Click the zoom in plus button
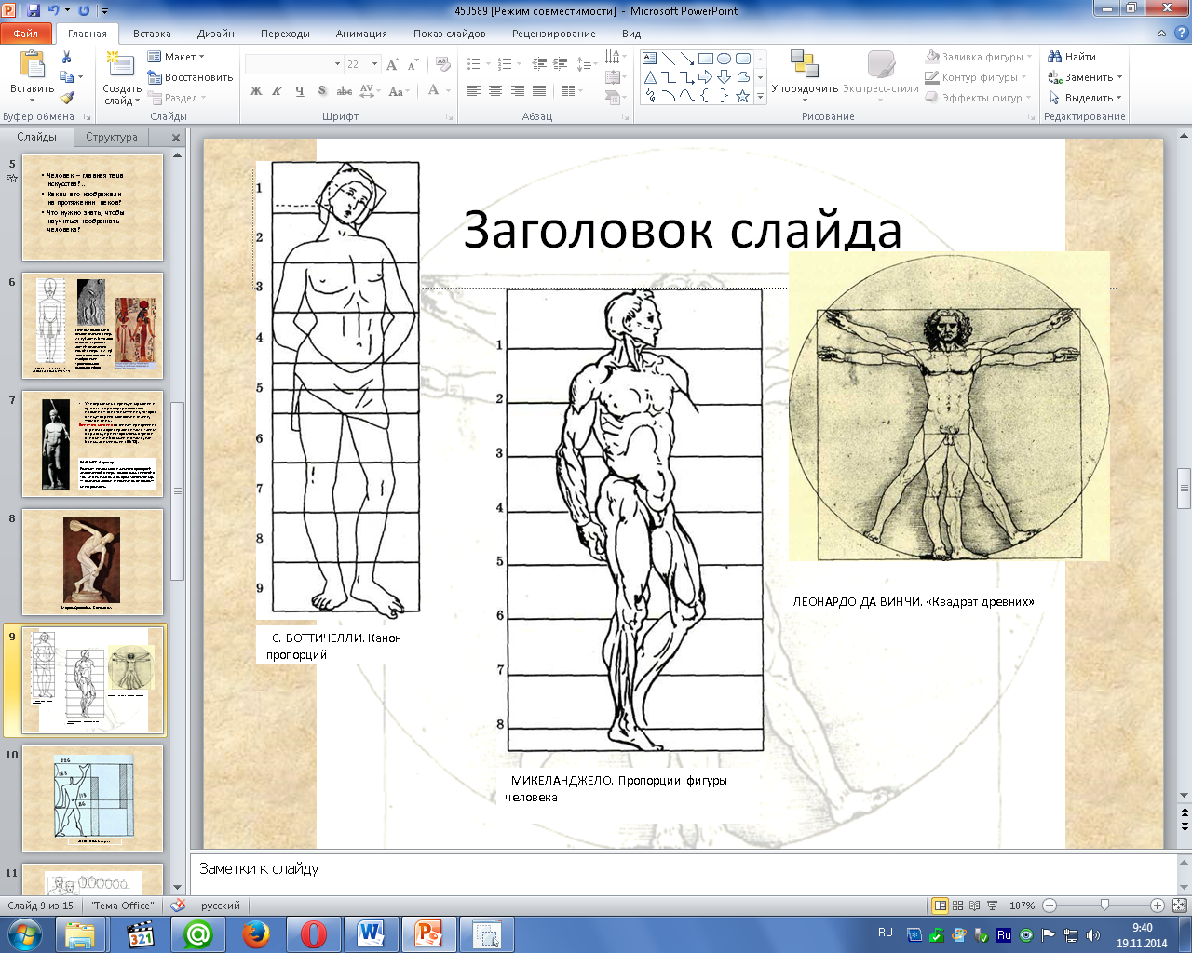 click(x=1158, y=906)
